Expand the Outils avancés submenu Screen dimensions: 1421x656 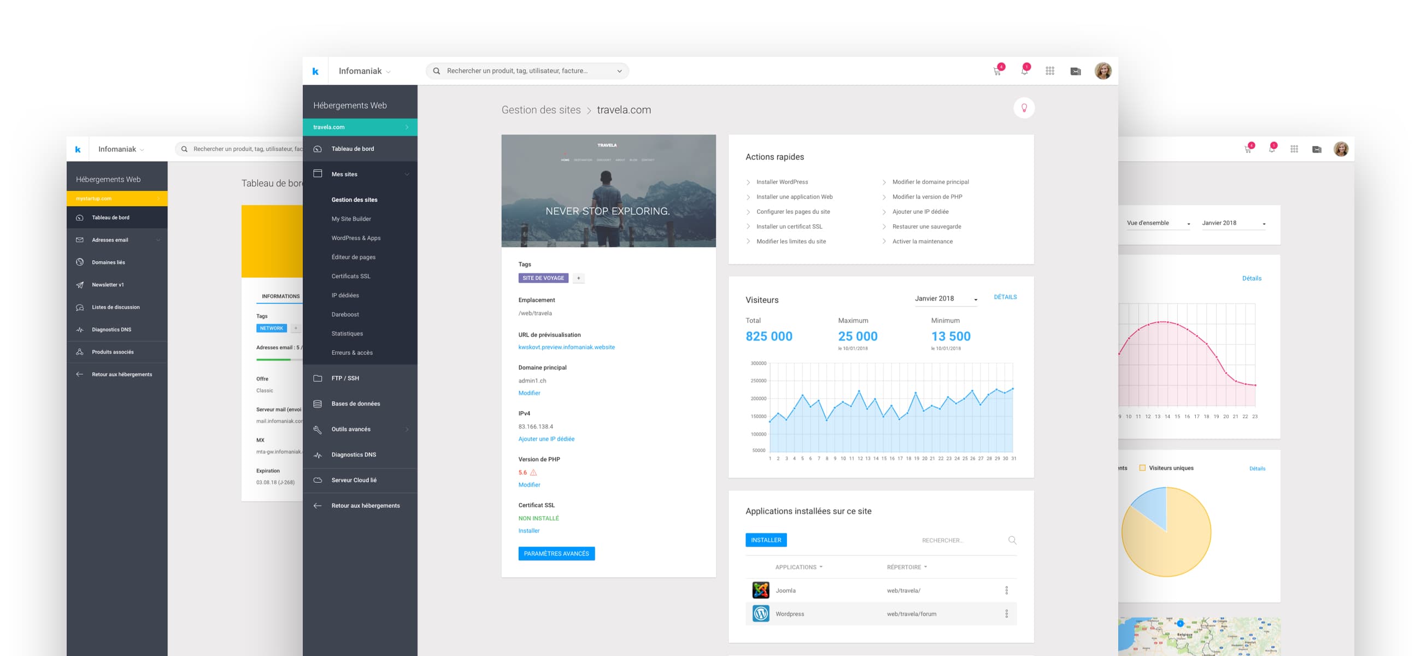(x=407, y=429)
